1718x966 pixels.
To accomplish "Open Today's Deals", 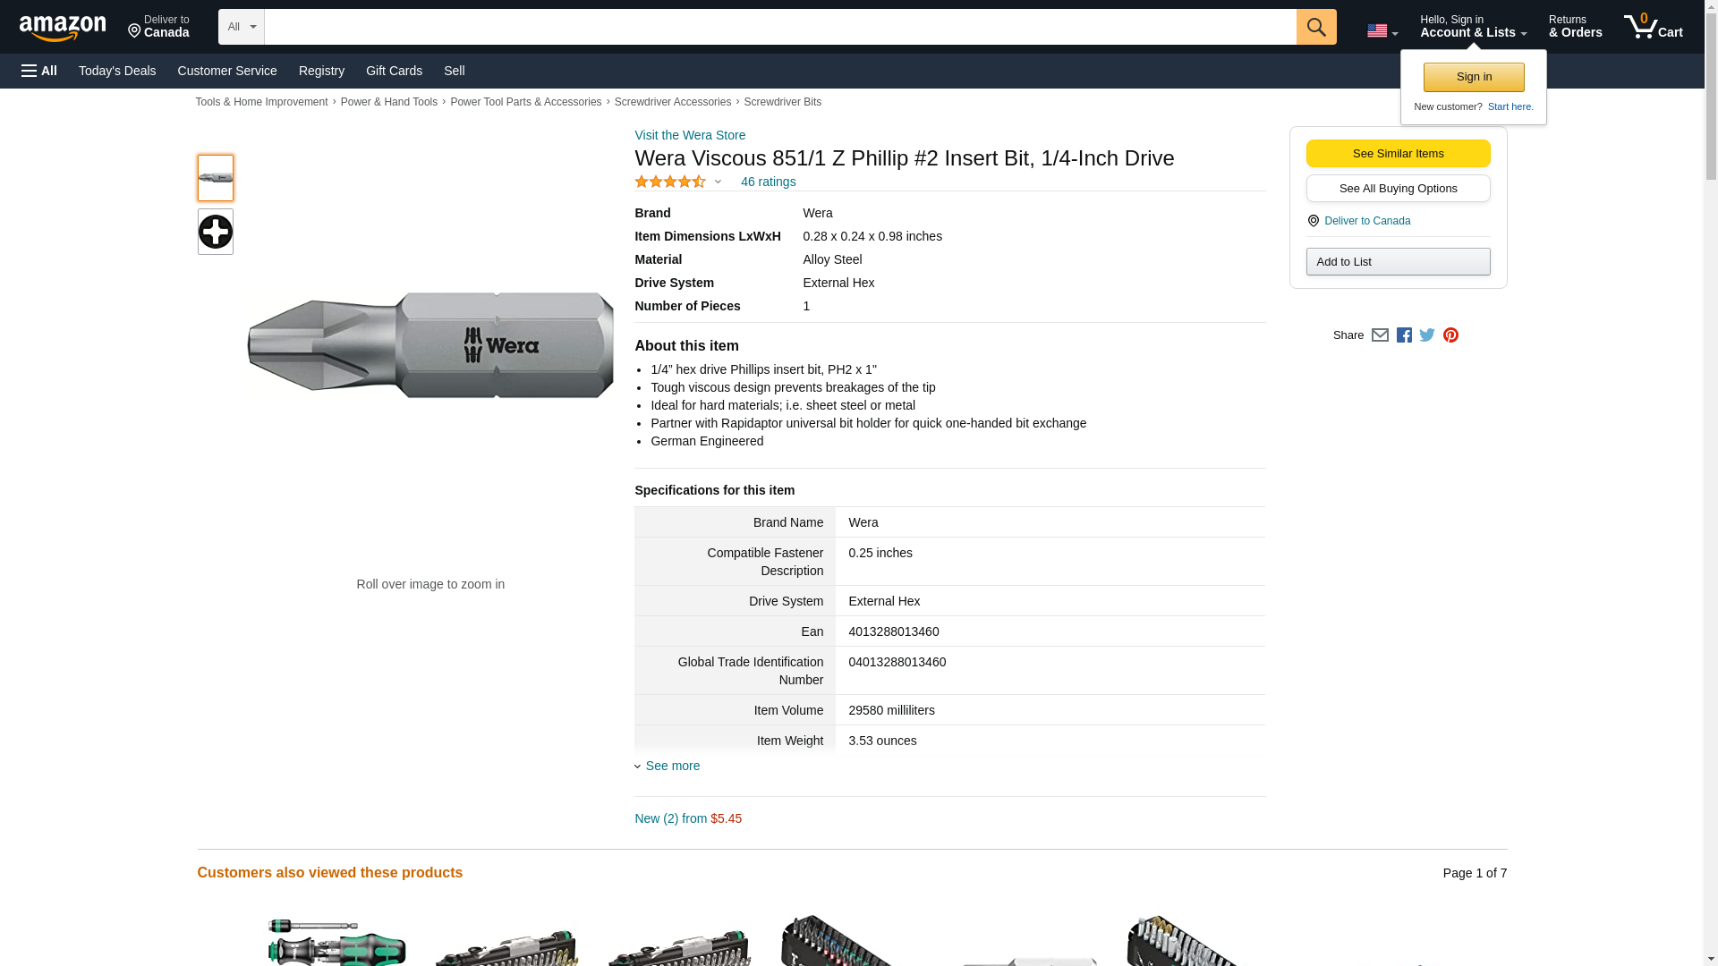I will click(x=117, y=71).
